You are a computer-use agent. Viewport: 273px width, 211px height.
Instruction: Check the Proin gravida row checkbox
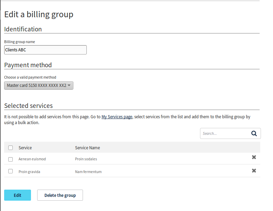point(11,171)
